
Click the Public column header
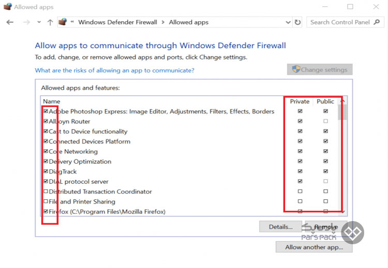pyautogui.click(x=325, y=101)
